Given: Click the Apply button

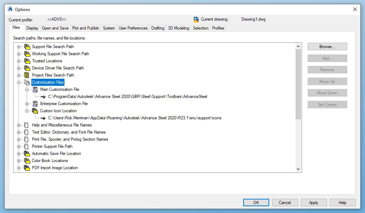Looking at the screenshot, I should [x=313, y=202].
